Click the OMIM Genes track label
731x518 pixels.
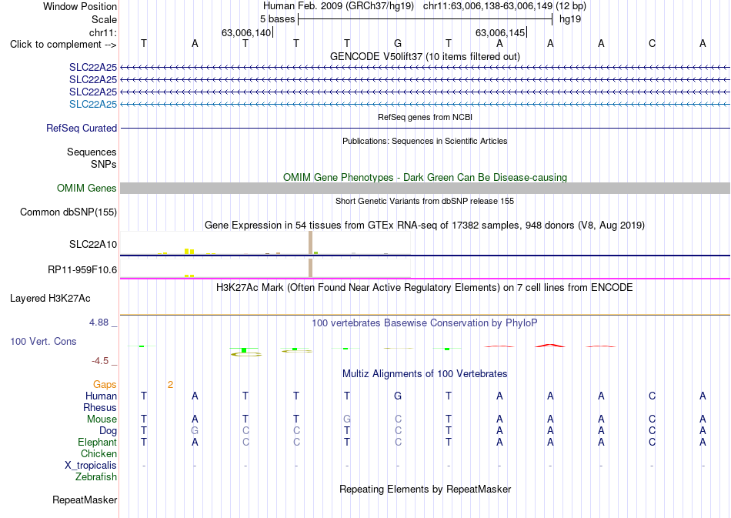[87, 188]
